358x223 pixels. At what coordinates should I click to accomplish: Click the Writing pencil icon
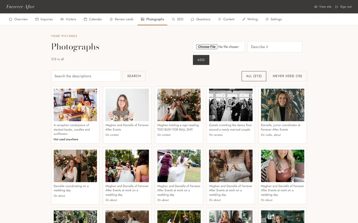(x=243, y=19)
